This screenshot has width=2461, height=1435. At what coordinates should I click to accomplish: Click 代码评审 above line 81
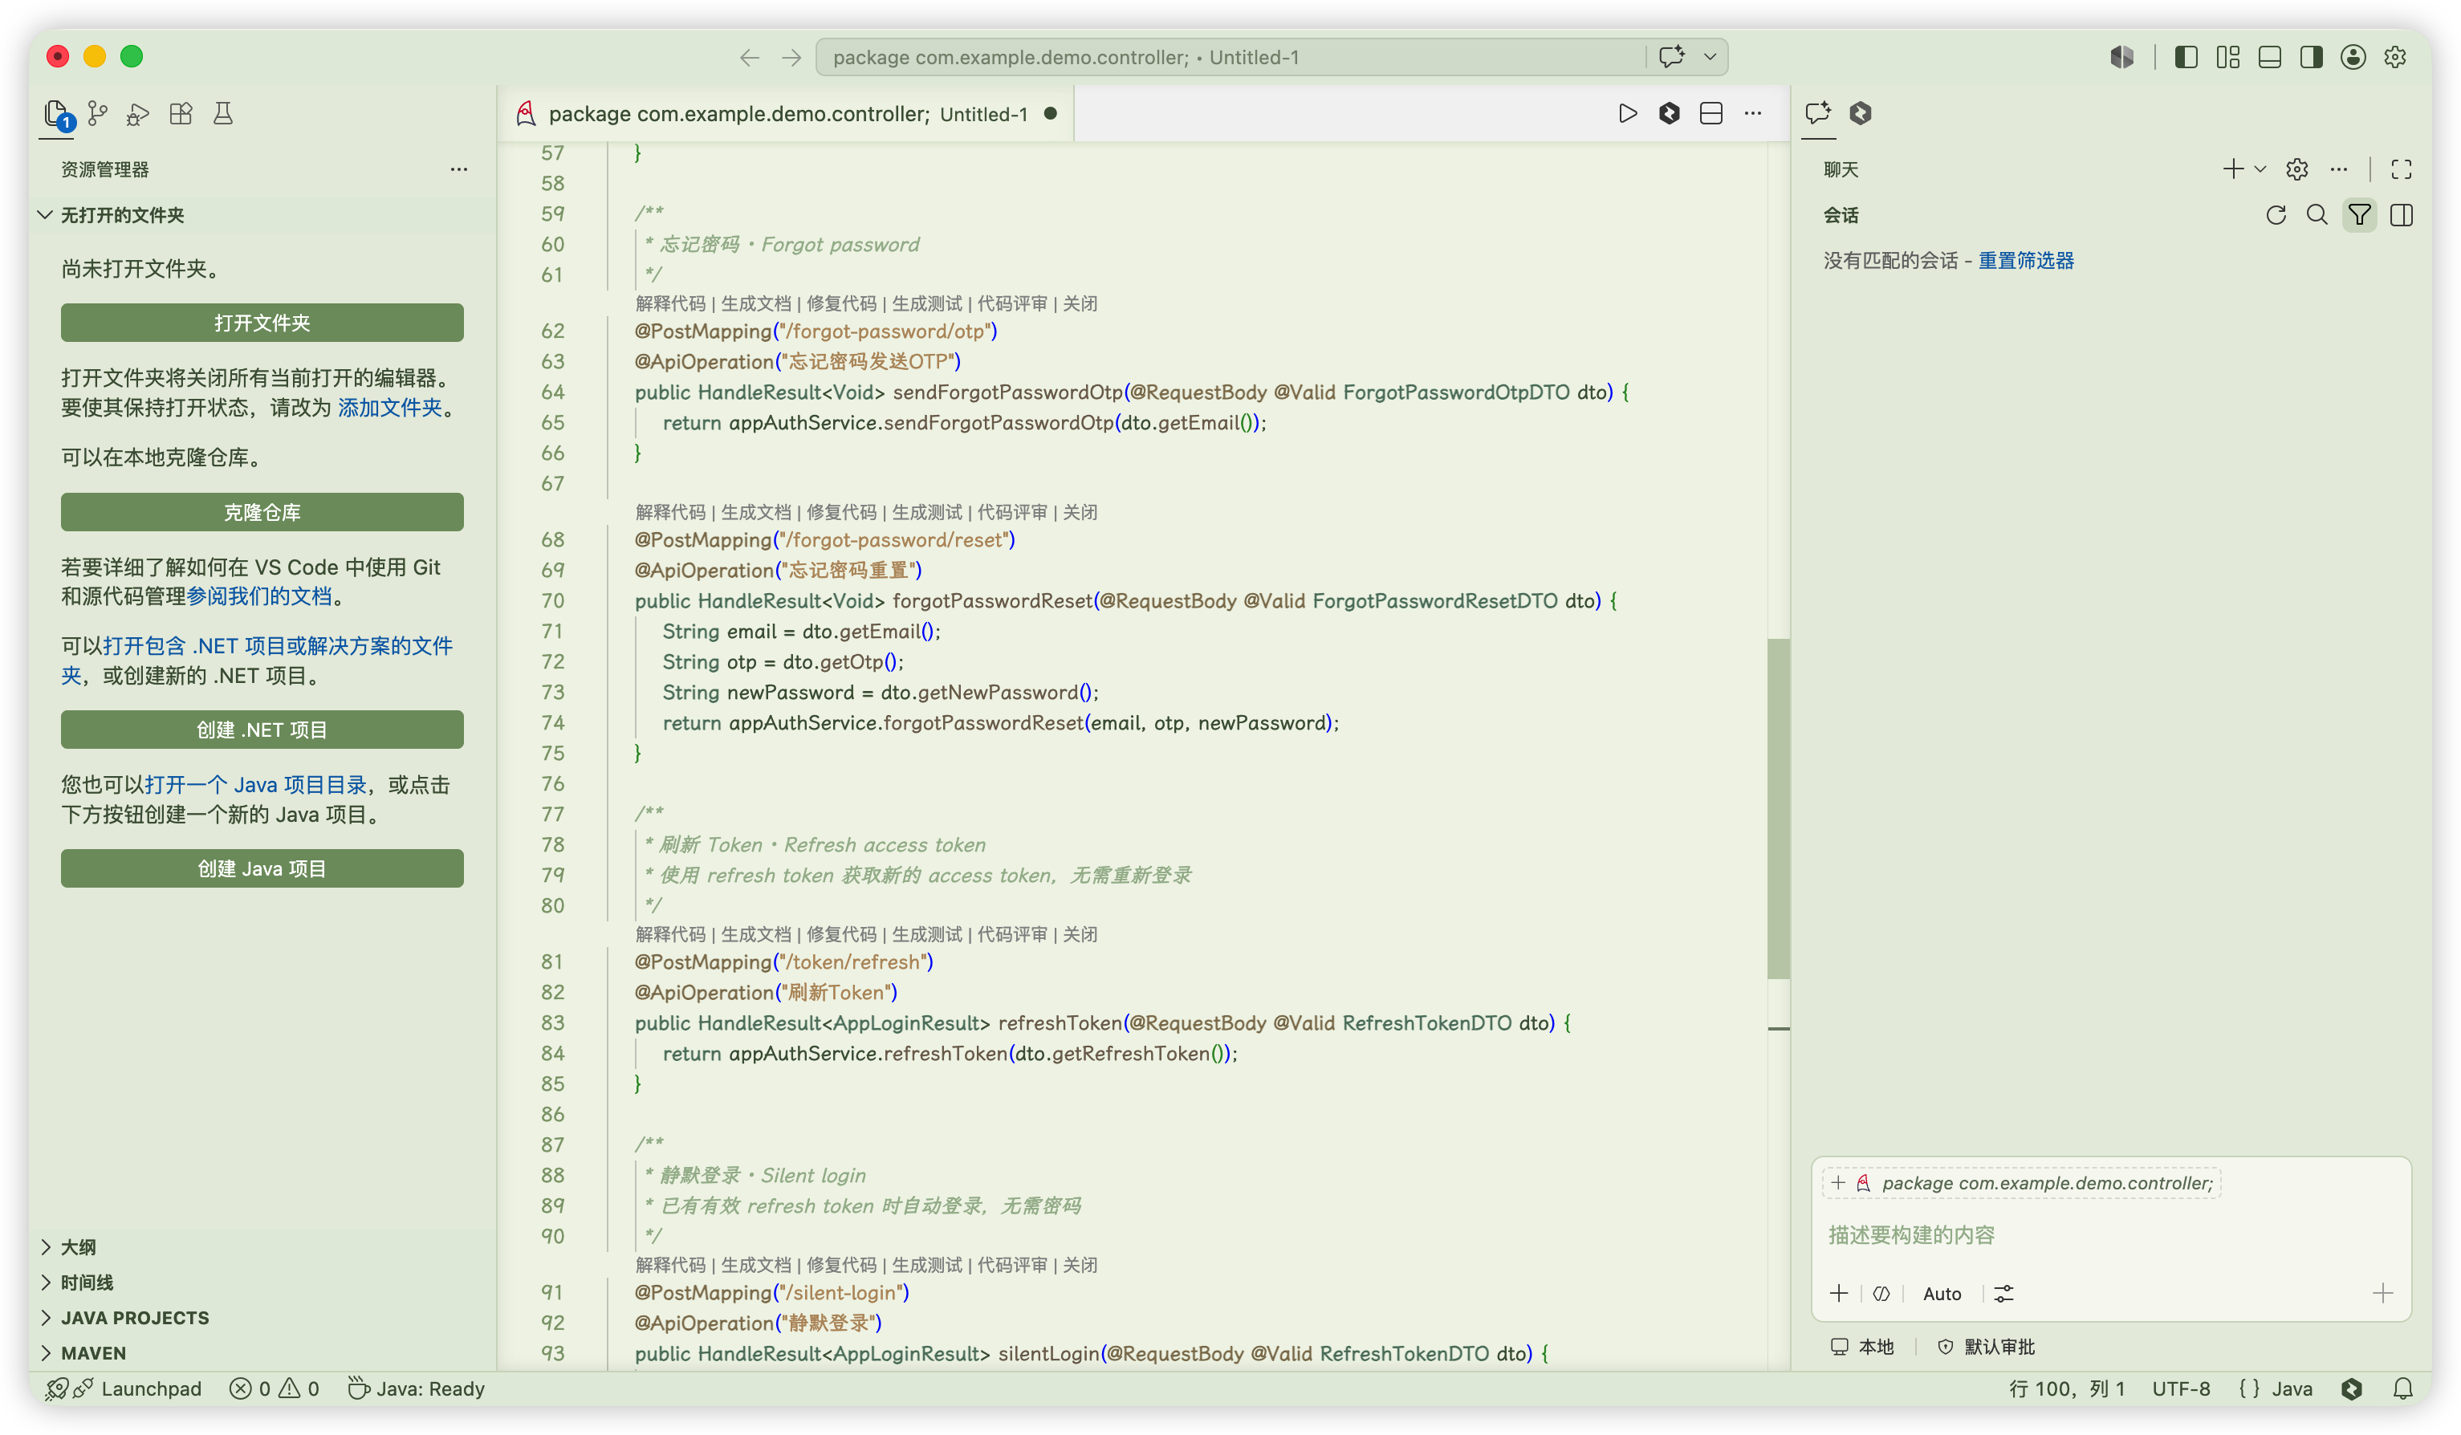point(1013,934)
